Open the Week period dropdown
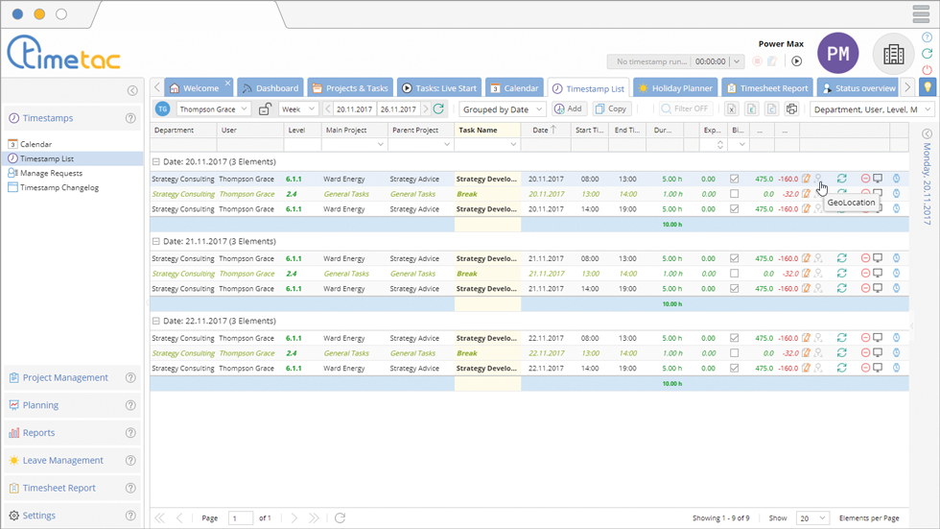The image size is (940, 529). click(x=298, y=109)
